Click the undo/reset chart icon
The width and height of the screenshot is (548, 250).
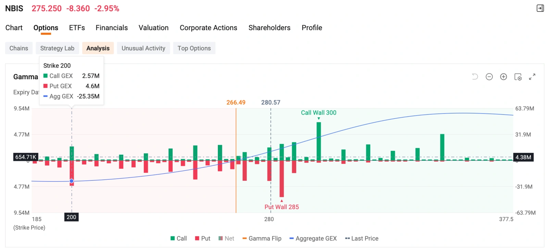click(x=475, y=77)
